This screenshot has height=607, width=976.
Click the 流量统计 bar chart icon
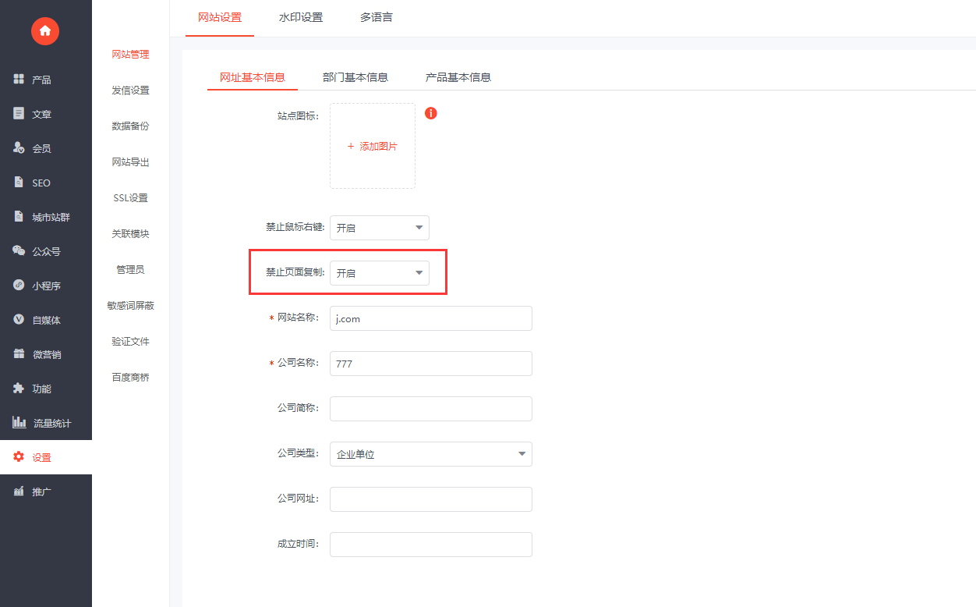point(19,423)
